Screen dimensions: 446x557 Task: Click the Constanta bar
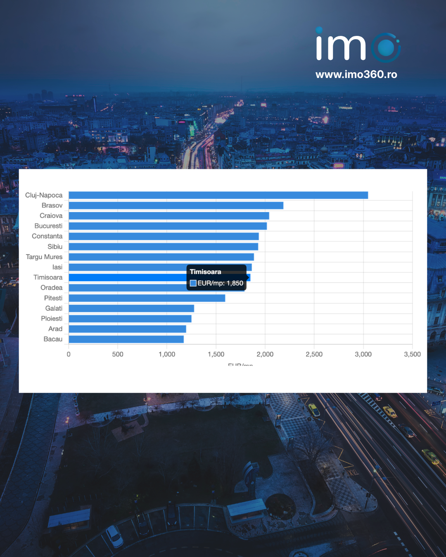(x=164, y=236)
